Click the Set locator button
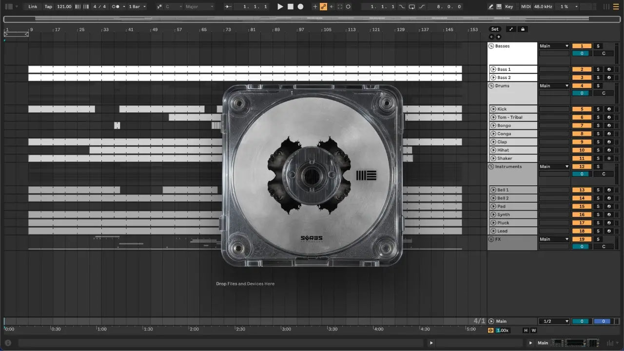 click(x=495, y=29)
